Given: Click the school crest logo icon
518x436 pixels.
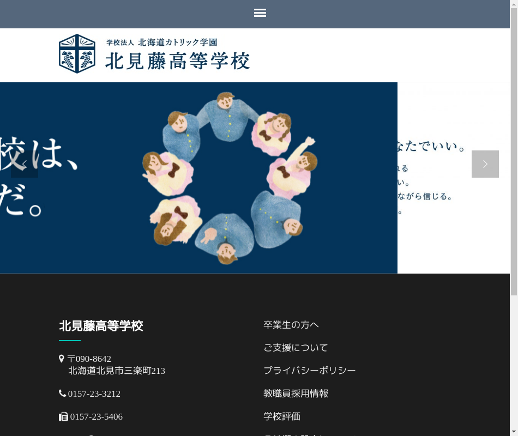Looking at the screenshot, I should 77,53.
